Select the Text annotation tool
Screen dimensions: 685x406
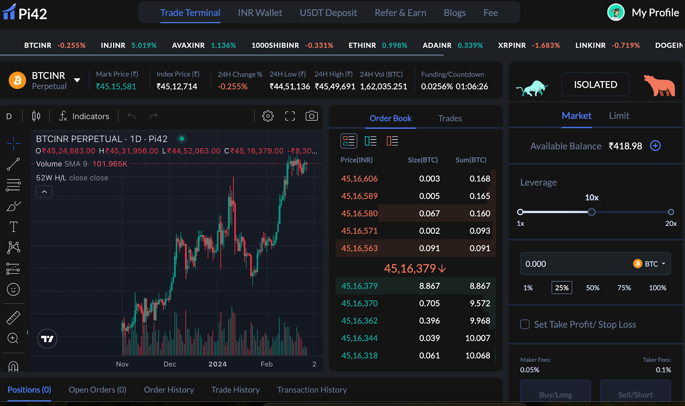[14, 227]
